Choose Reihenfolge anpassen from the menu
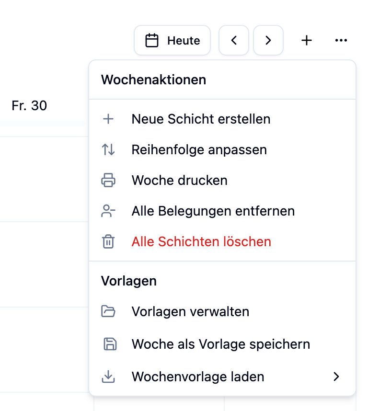368x411 pixels. (x=199, y=150)
